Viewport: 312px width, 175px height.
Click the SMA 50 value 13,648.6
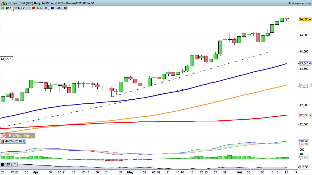pyautogui.click(x=305, y=63)
